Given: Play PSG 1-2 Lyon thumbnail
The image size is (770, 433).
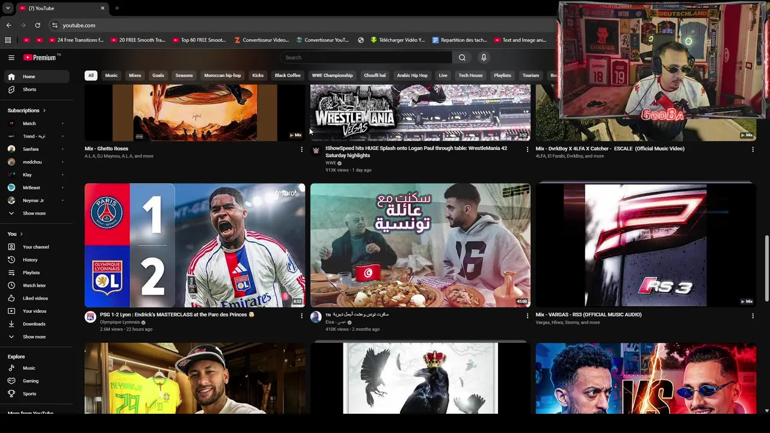Looking at the screenshot, I should pos(195,245).
